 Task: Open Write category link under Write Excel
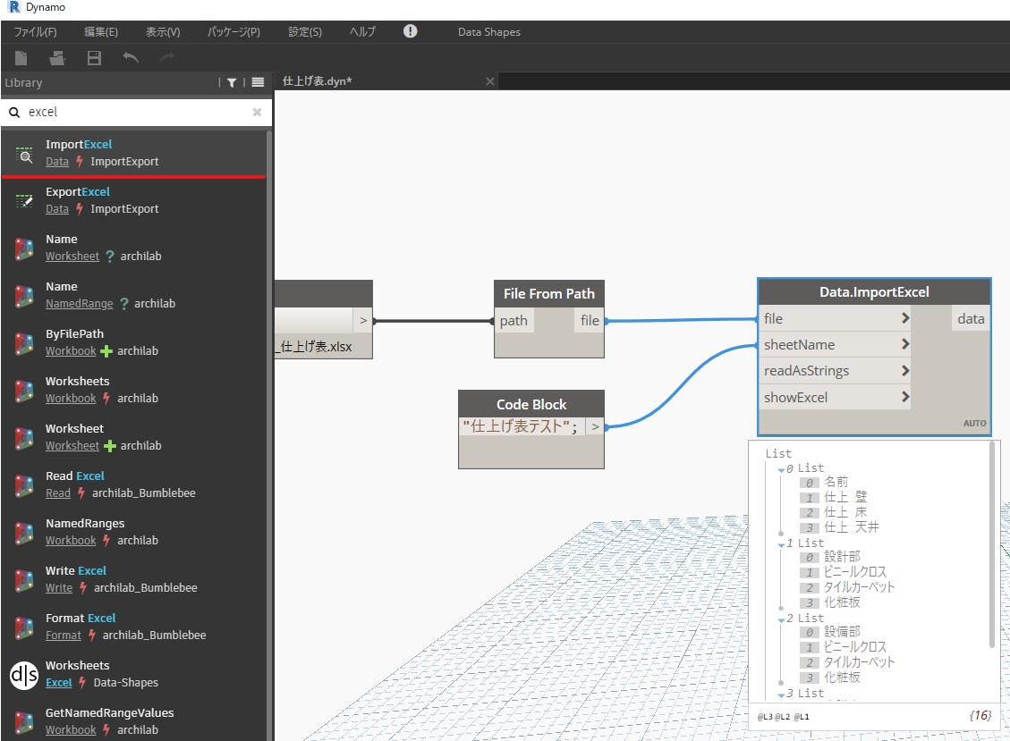tap(59, 588)
